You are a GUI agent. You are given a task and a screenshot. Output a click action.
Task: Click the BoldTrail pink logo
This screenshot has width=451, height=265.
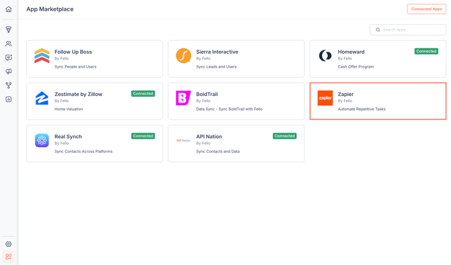(183, 98)
